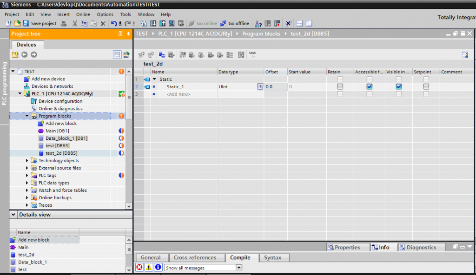Viewport: 476px width, 275px height.
Task: Open the Project menu
Action: [12, 14]
